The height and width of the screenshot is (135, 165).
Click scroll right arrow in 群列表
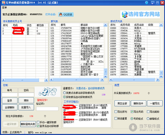102,80
